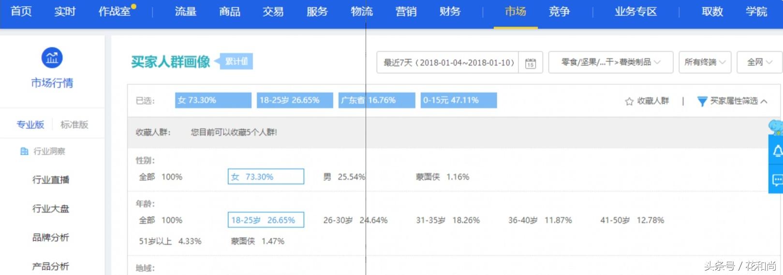783x275 pixels.
Task: Open the 取数 tab
Action: click(x=712, y=12)
